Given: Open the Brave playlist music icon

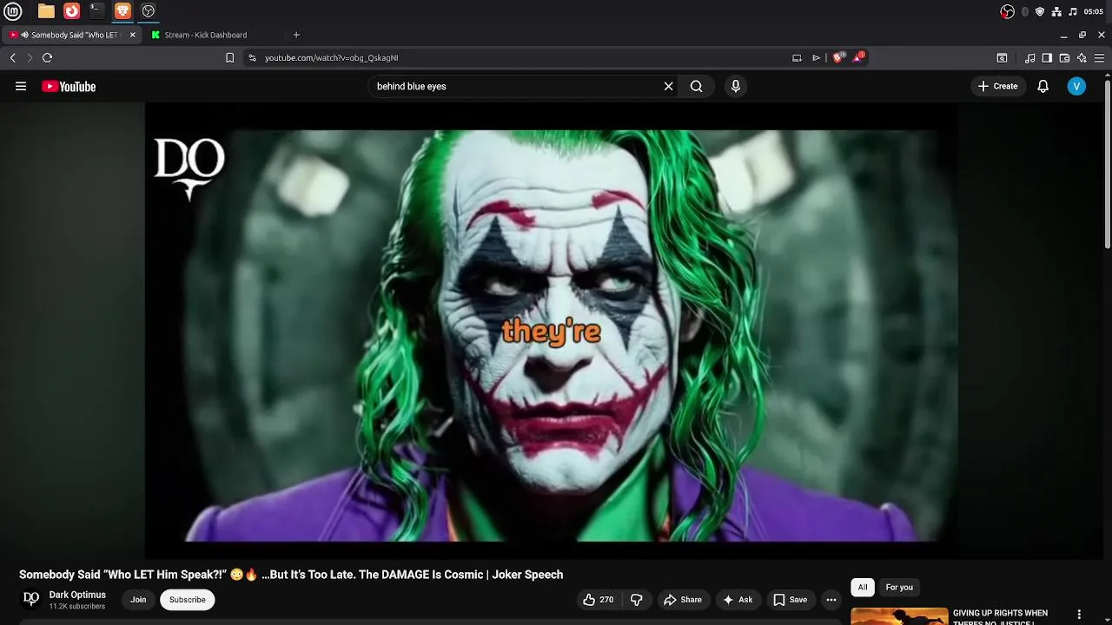Looking at the screenshot, I should pos(1029,58).
